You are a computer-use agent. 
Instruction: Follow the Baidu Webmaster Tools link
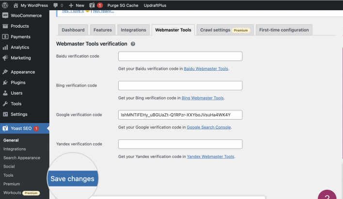pyautogui.click(x=206, y=69)
